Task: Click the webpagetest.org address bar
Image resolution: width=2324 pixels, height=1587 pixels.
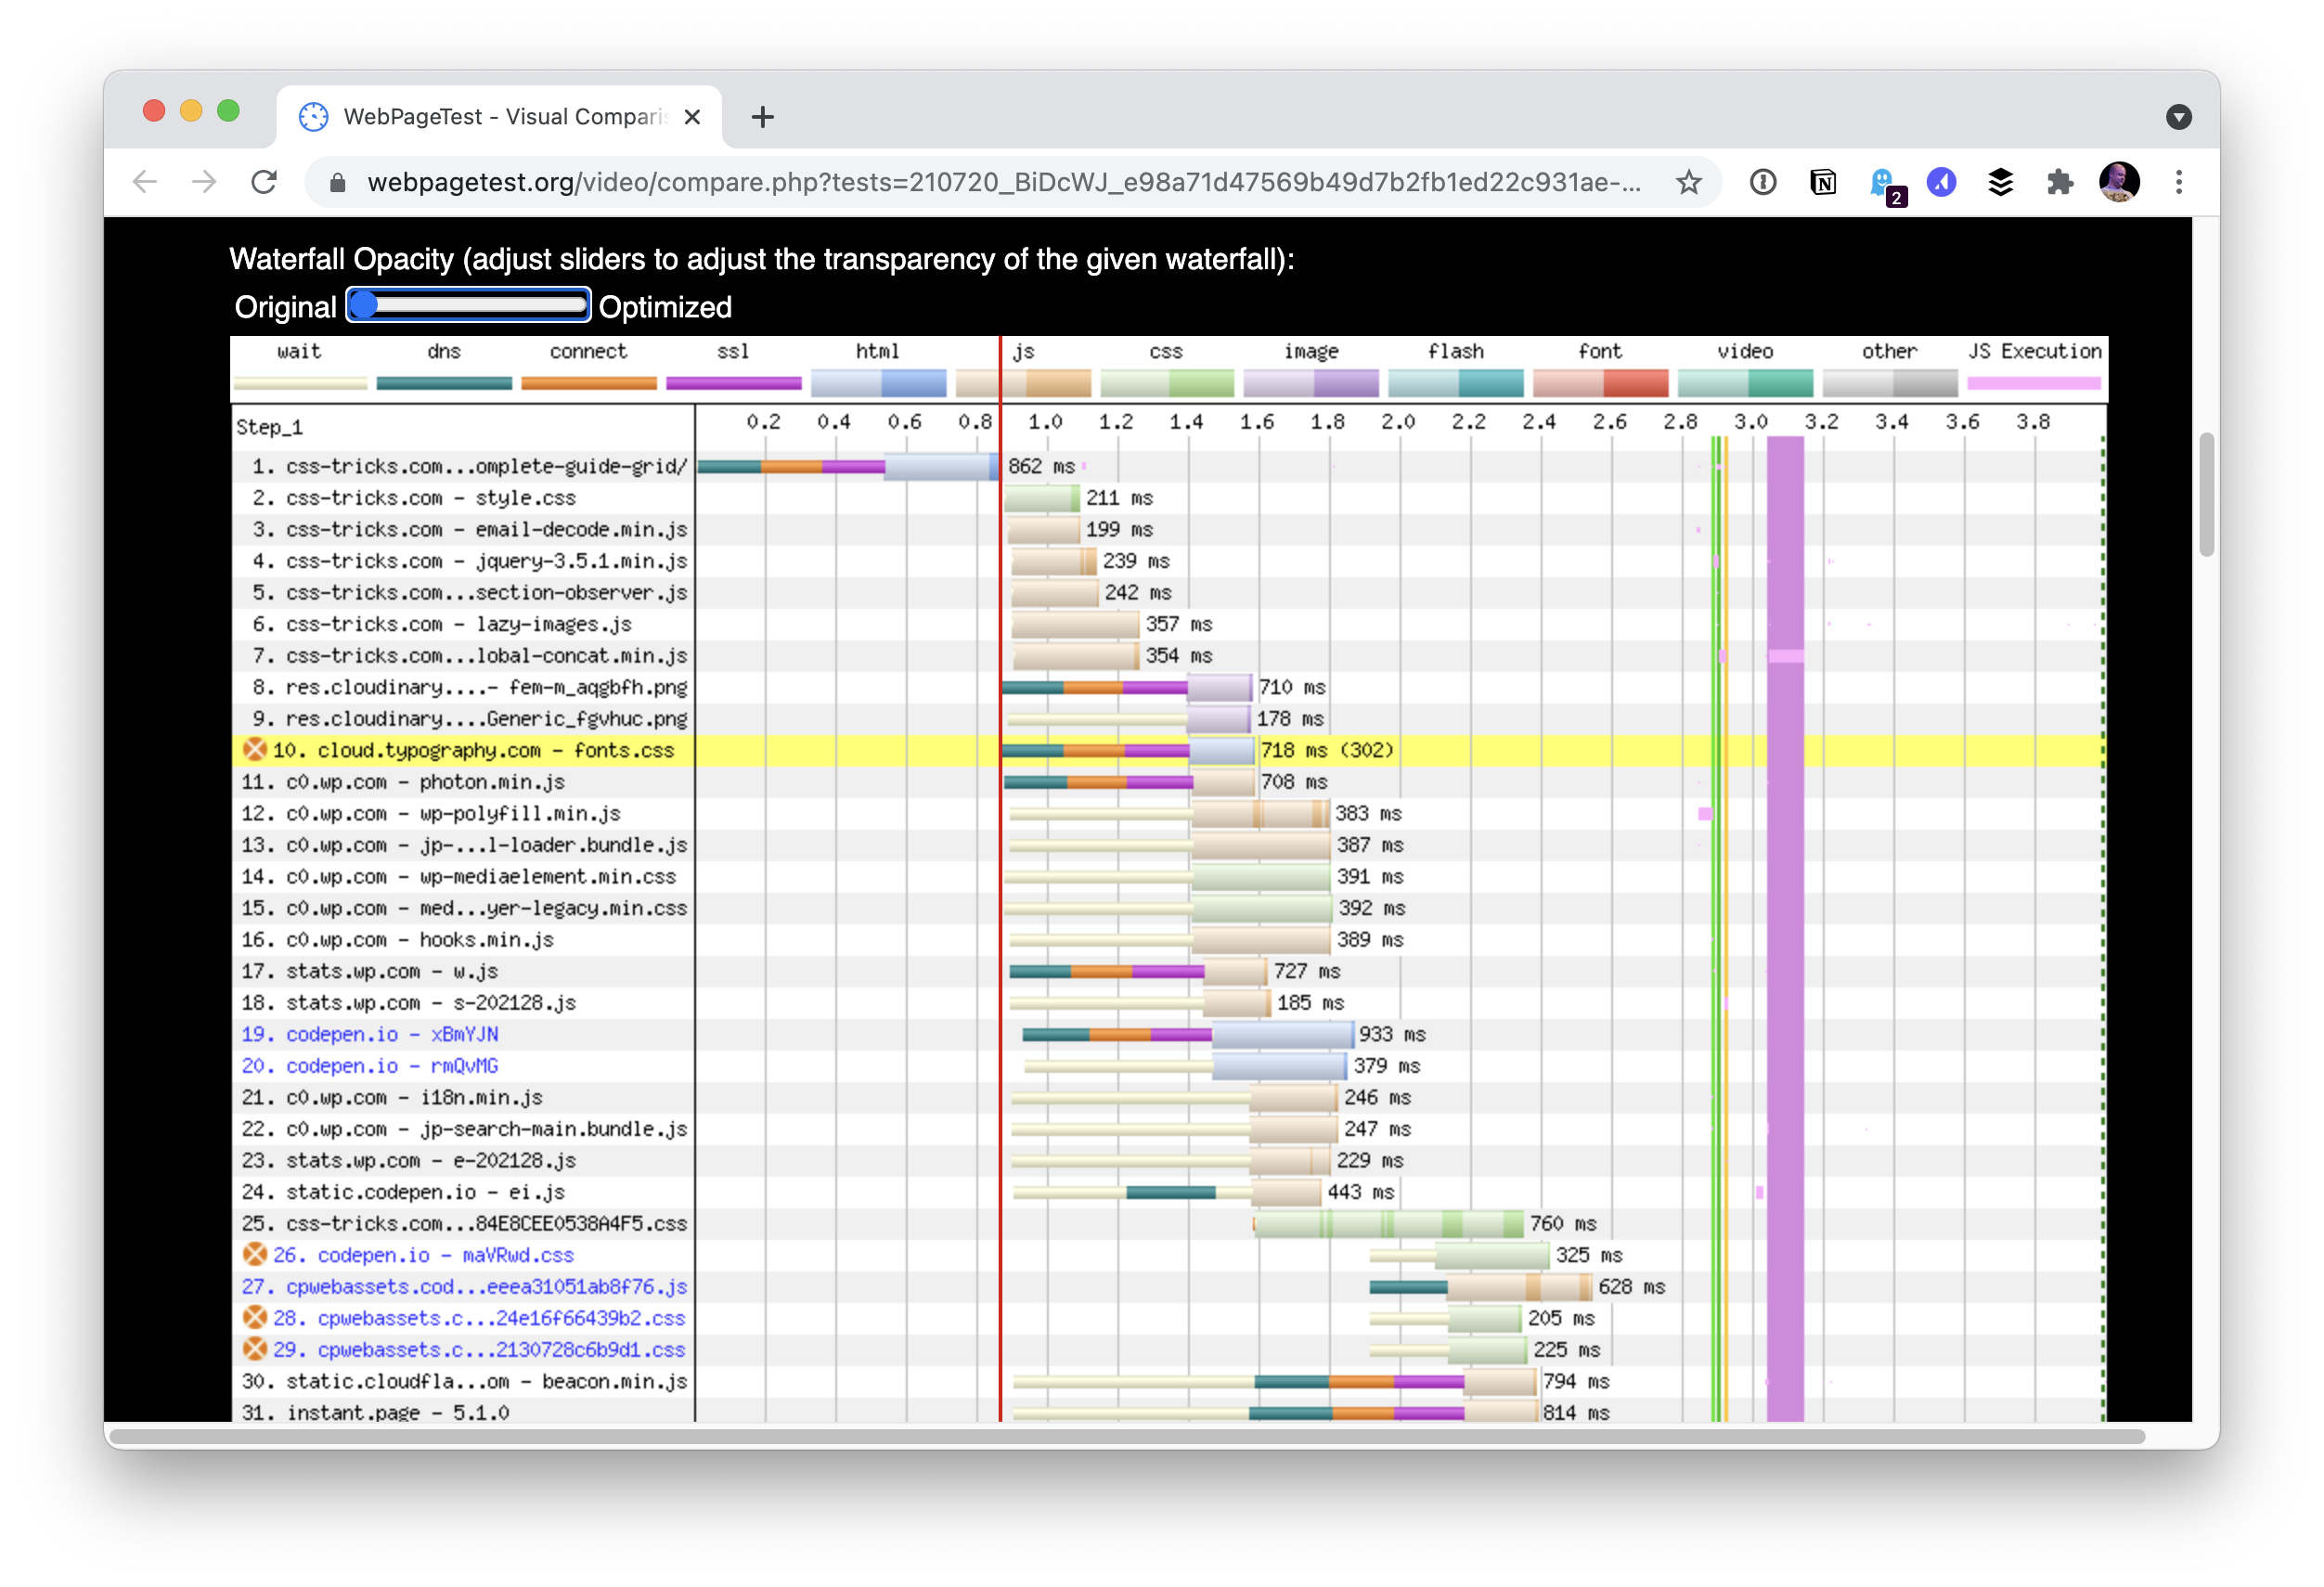Action: [1000, 182]
